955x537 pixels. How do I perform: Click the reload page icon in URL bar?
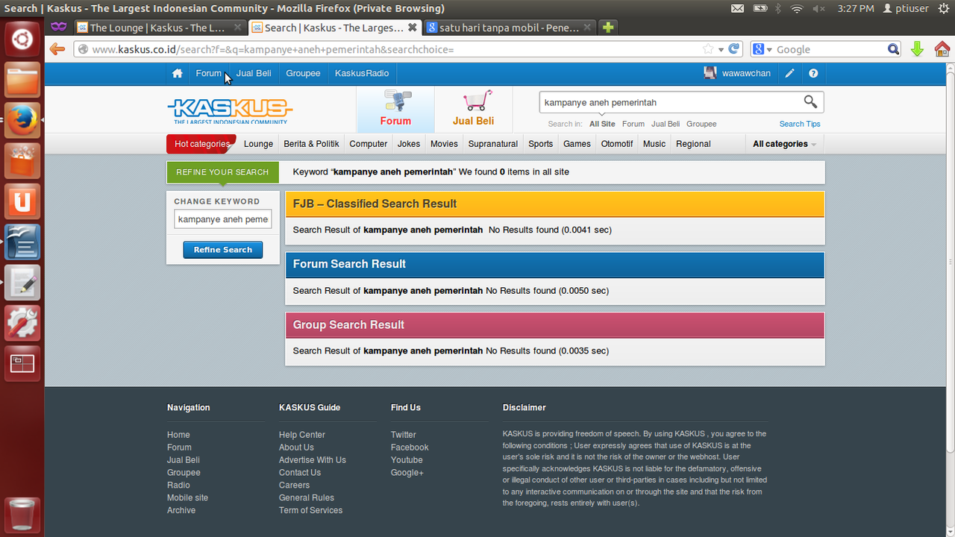point(734,49)
